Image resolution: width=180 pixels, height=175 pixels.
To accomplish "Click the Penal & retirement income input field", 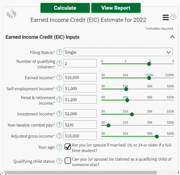I will (x=80, y=100).
